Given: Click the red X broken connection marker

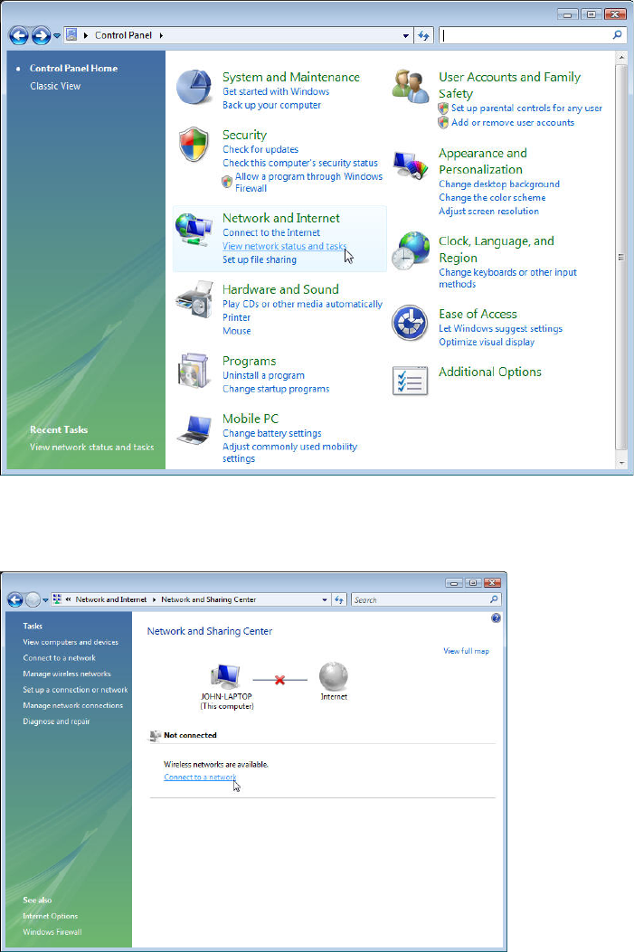Looking at the screenshot, I should click(x=279, y=680).
